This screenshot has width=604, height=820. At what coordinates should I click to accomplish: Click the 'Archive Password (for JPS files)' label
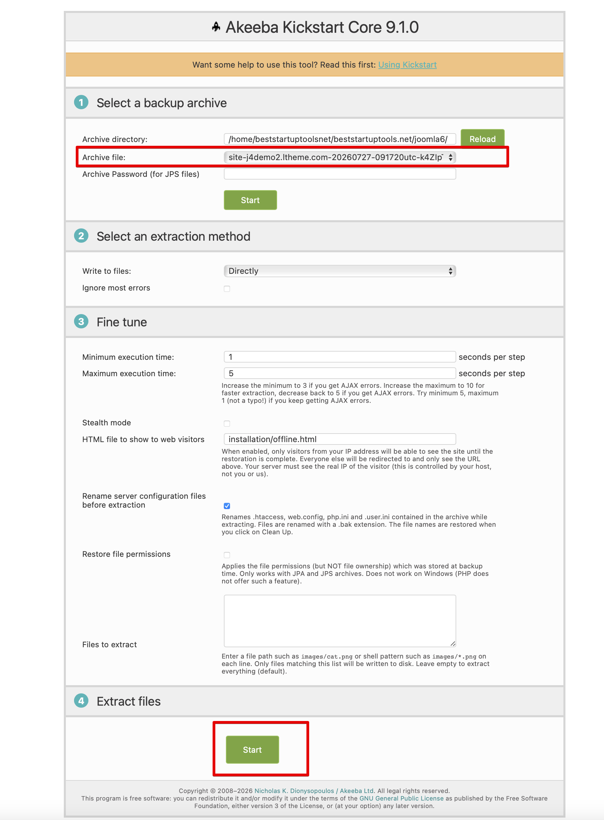141,174
